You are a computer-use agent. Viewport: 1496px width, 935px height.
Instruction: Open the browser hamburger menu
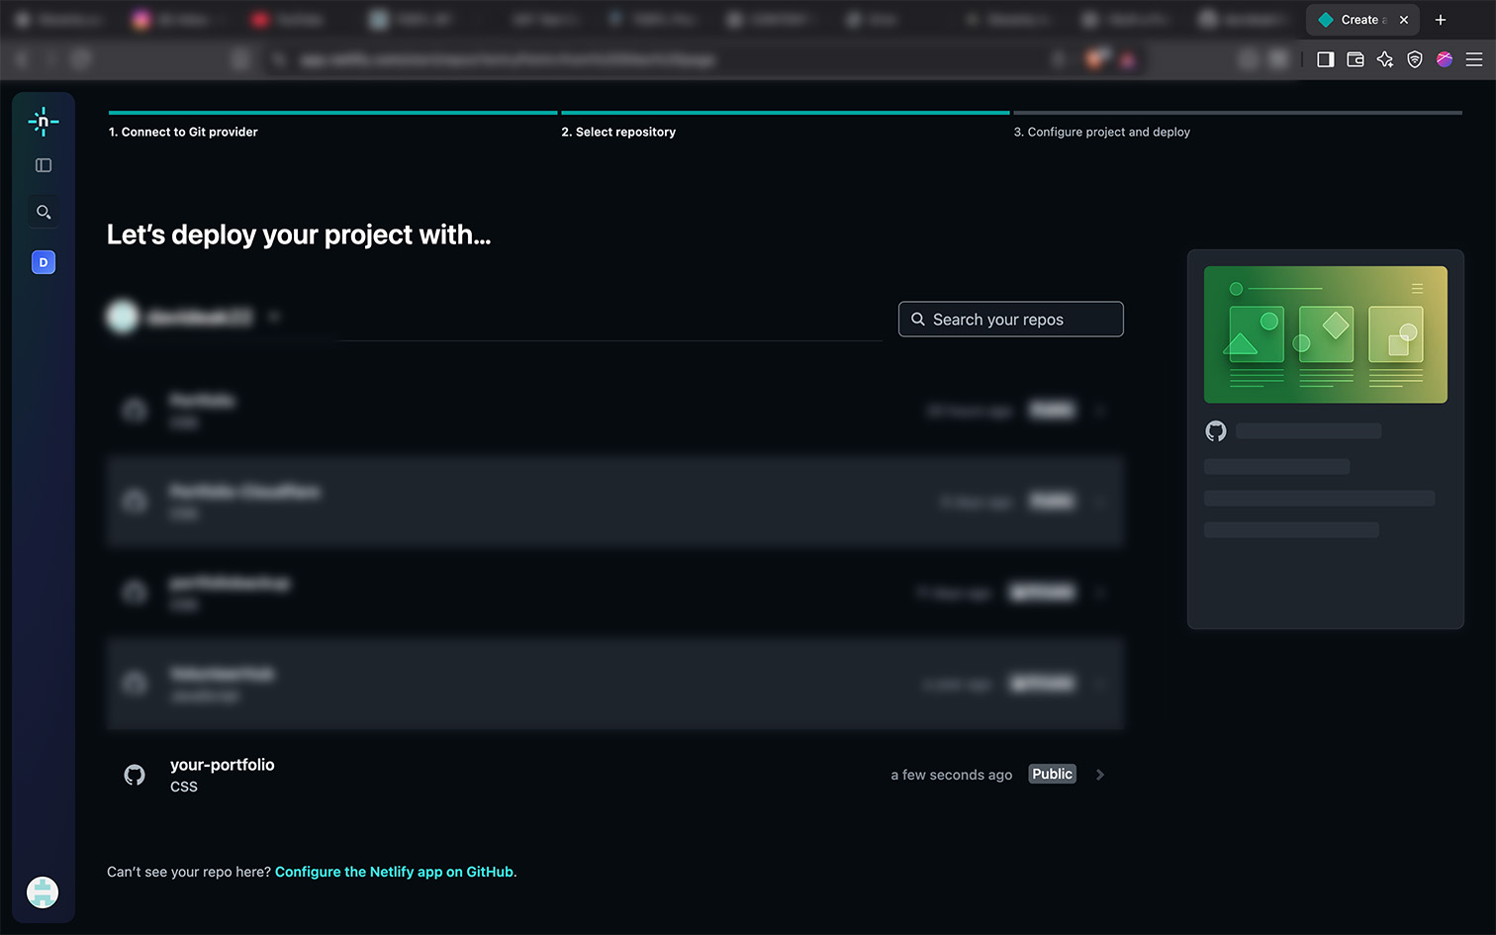coord(1474,59)
